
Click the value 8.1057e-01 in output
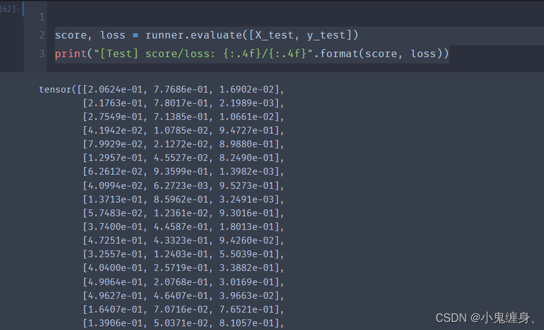click(246, 323)
